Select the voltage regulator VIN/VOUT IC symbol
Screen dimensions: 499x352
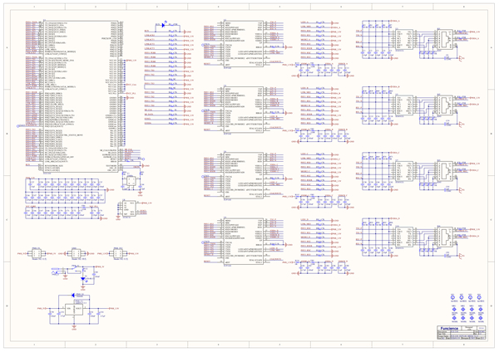pos(74,310)
